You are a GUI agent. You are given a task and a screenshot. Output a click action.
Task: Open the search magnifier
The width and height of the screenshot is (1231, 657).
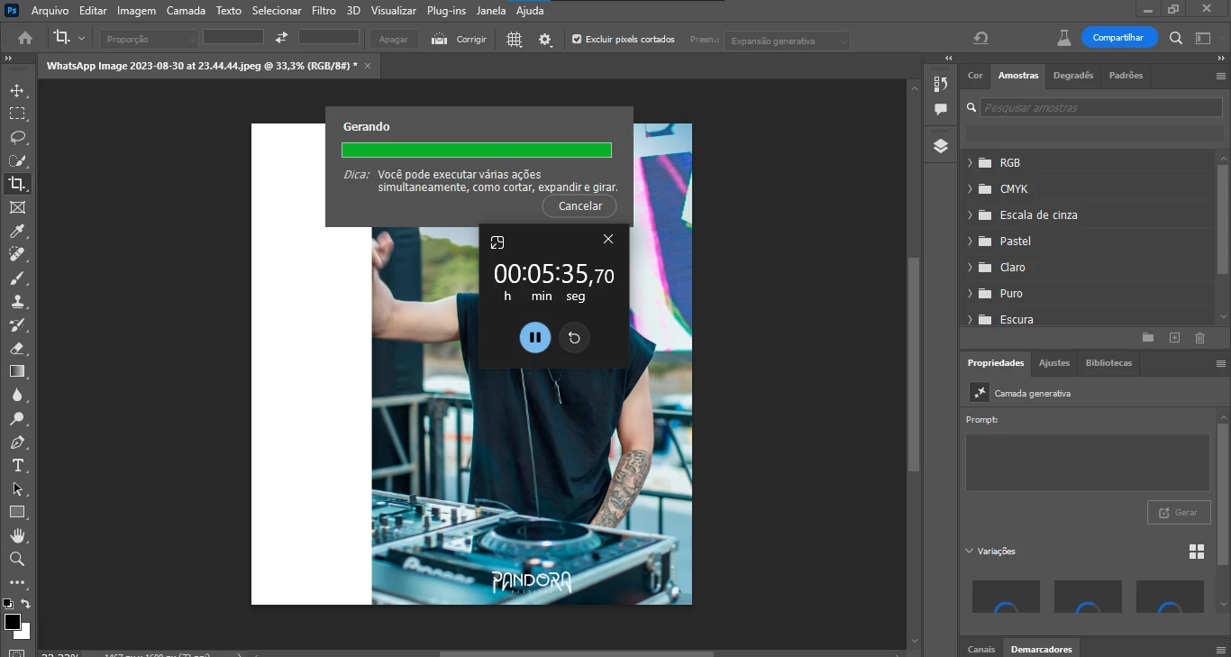tap(1176, 38)
